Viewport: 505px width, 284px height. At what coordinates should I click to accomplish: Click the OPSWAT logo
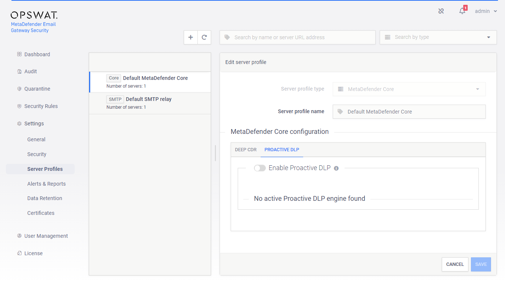(x=34, y=15)
